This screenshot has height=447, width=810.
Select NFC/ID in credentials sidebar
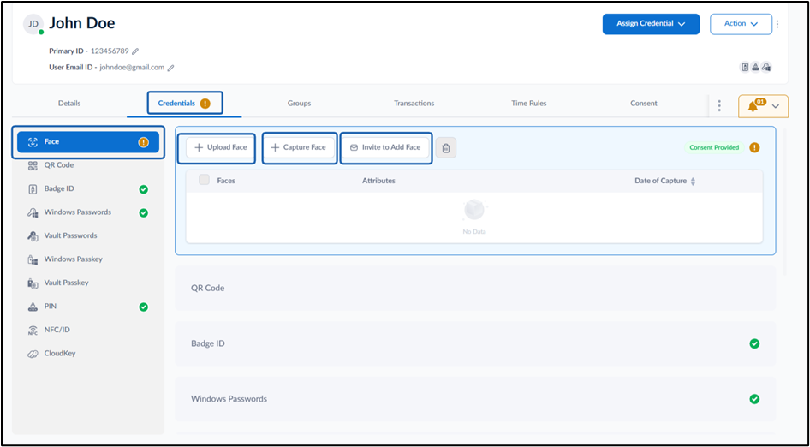click(x=88, y=331)
